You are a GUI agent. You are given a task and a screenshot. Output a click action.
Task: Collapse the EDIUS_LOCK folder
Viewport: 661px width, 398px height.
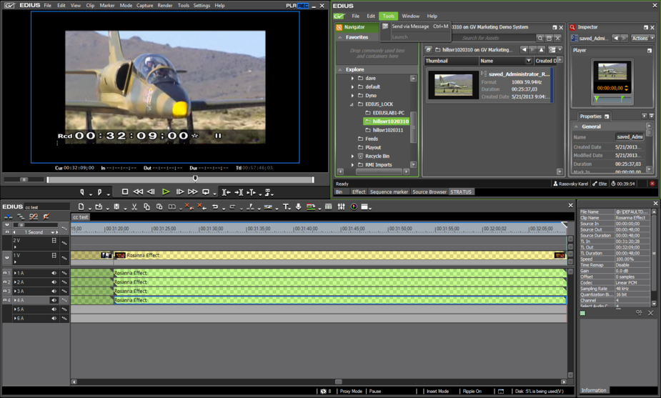pos(352,104)
